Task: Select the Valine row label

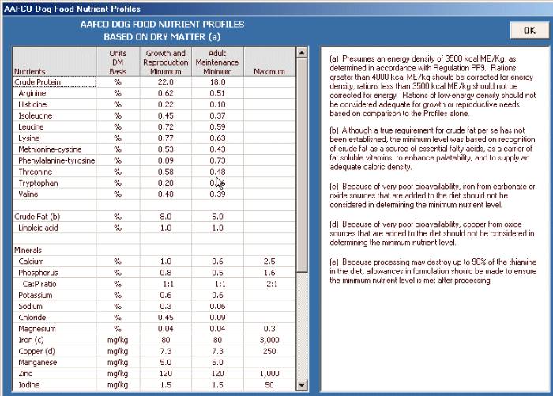Action: [28, 194]
